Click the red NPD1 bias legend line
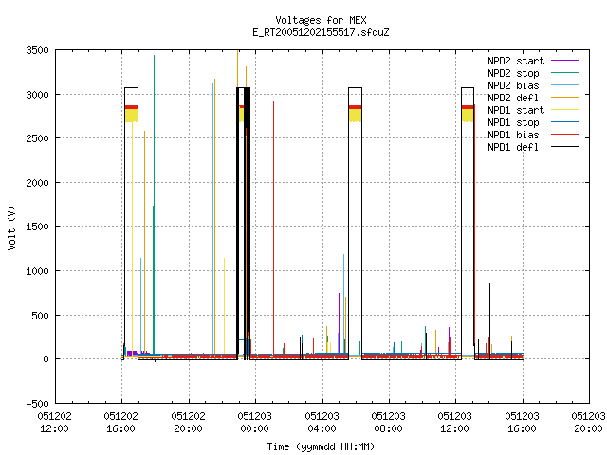The image size is (607, 455). (564, 135)
